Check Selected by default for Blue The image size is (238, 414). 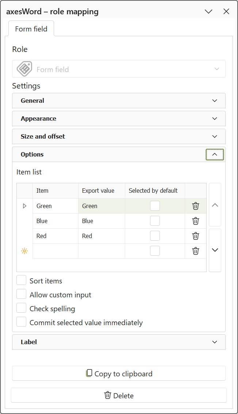pos(155,221)
